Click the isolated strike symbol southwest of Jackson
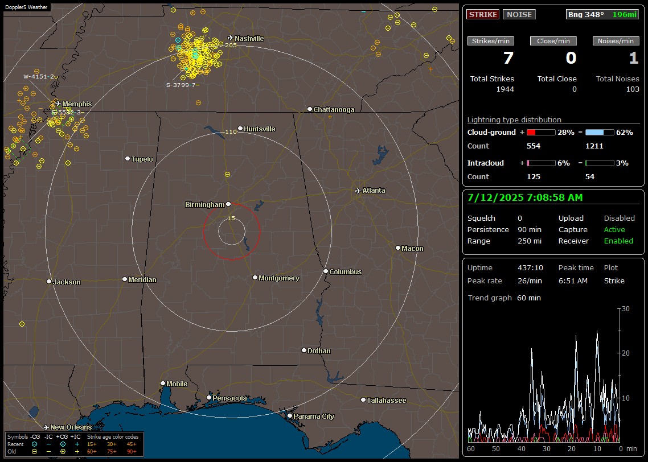 pos(22,324)
